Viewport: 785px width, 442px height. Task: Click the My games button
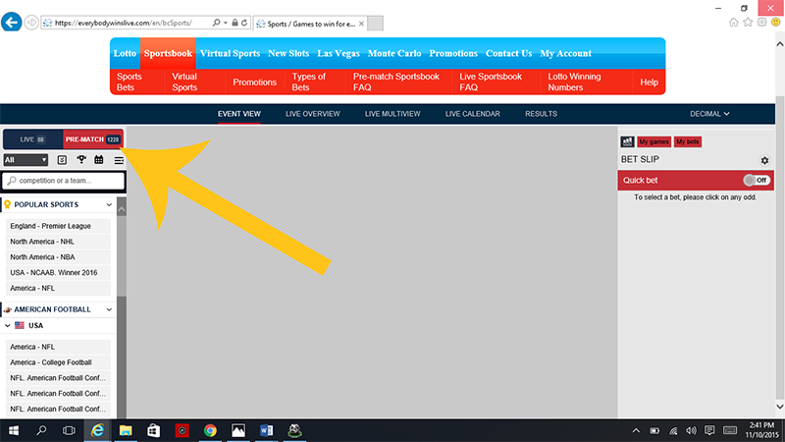click(x=654, y=141)
